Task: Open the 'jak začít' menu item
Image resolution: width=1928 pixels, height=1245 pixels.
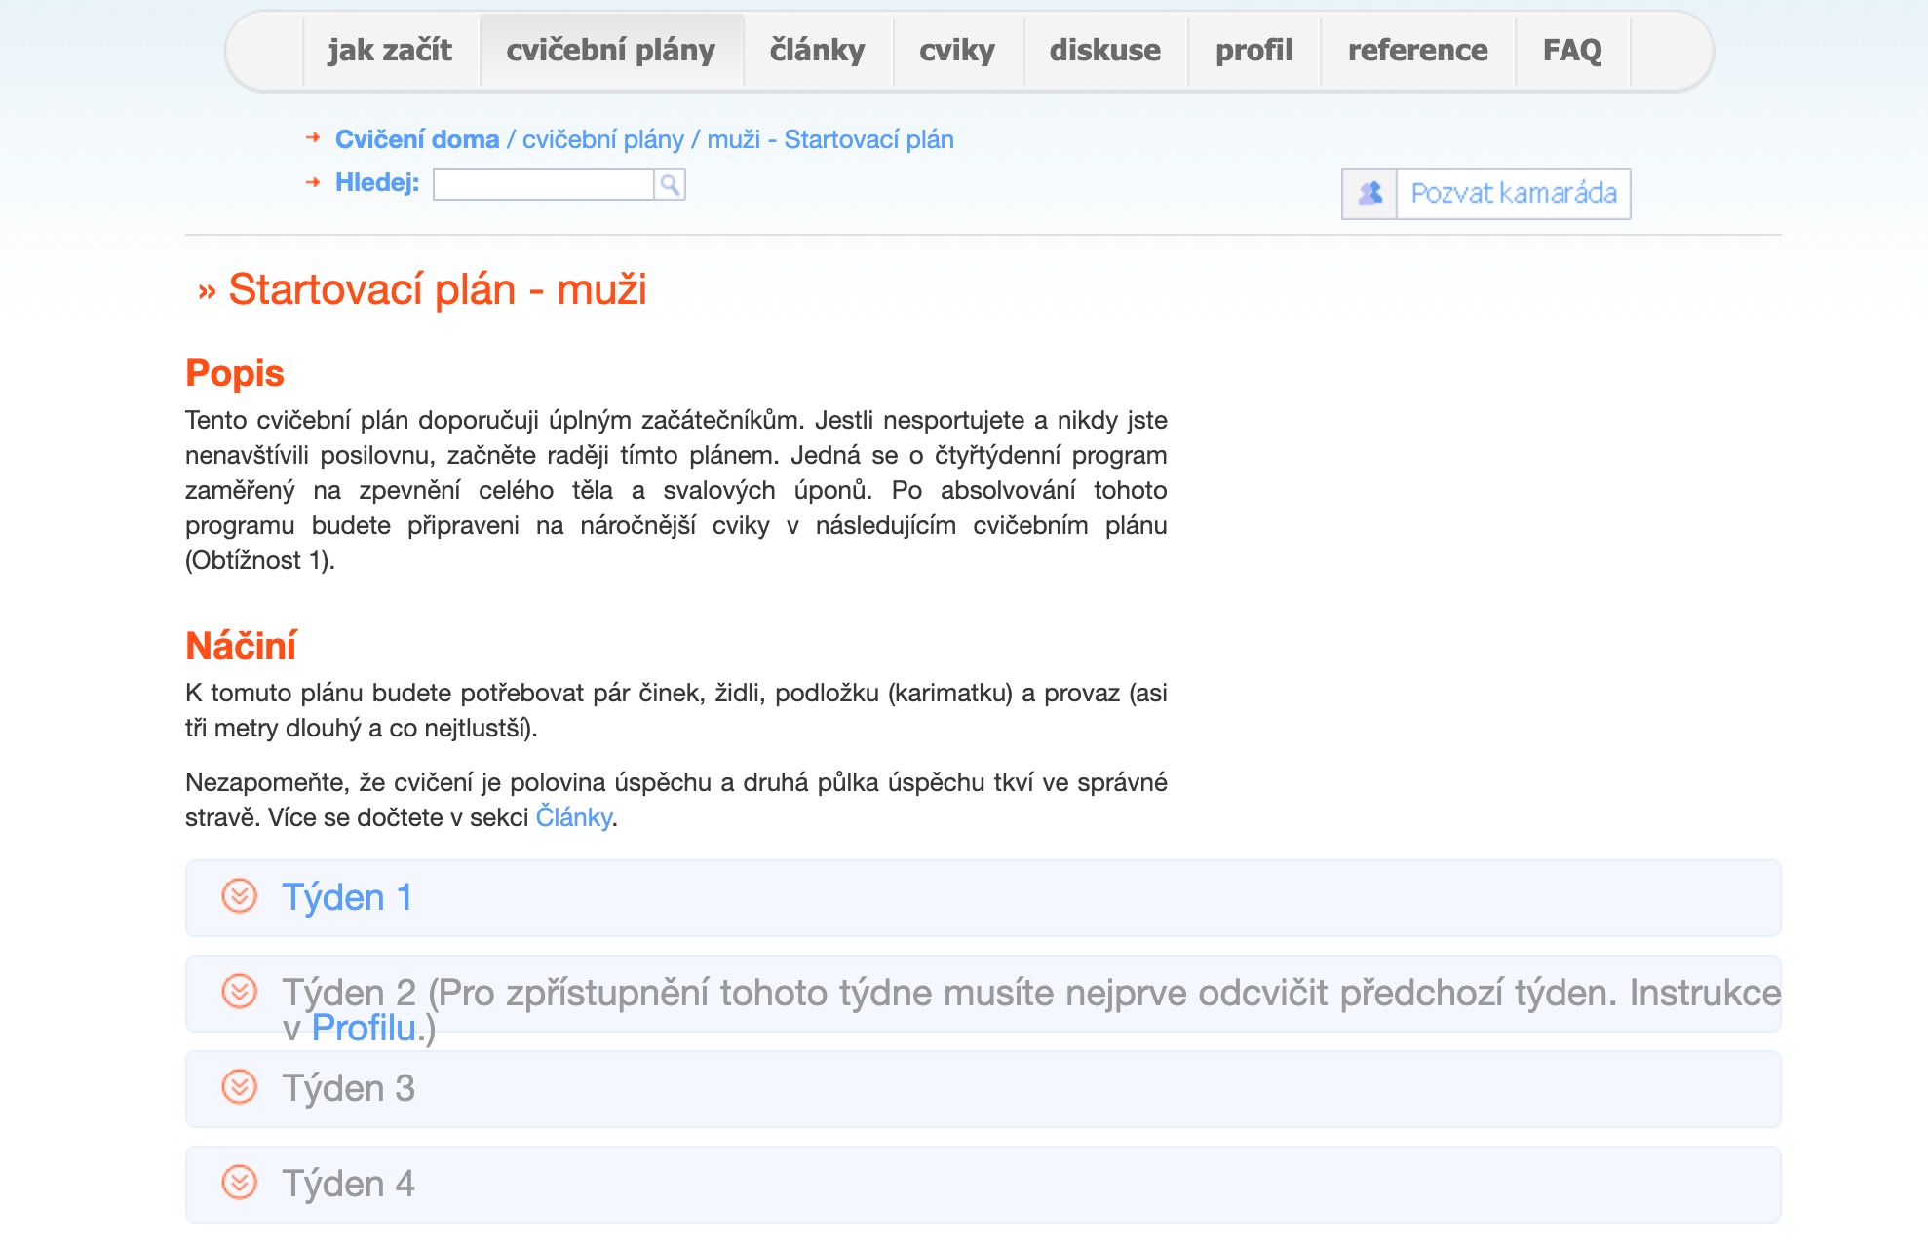Action: point(390,51)
